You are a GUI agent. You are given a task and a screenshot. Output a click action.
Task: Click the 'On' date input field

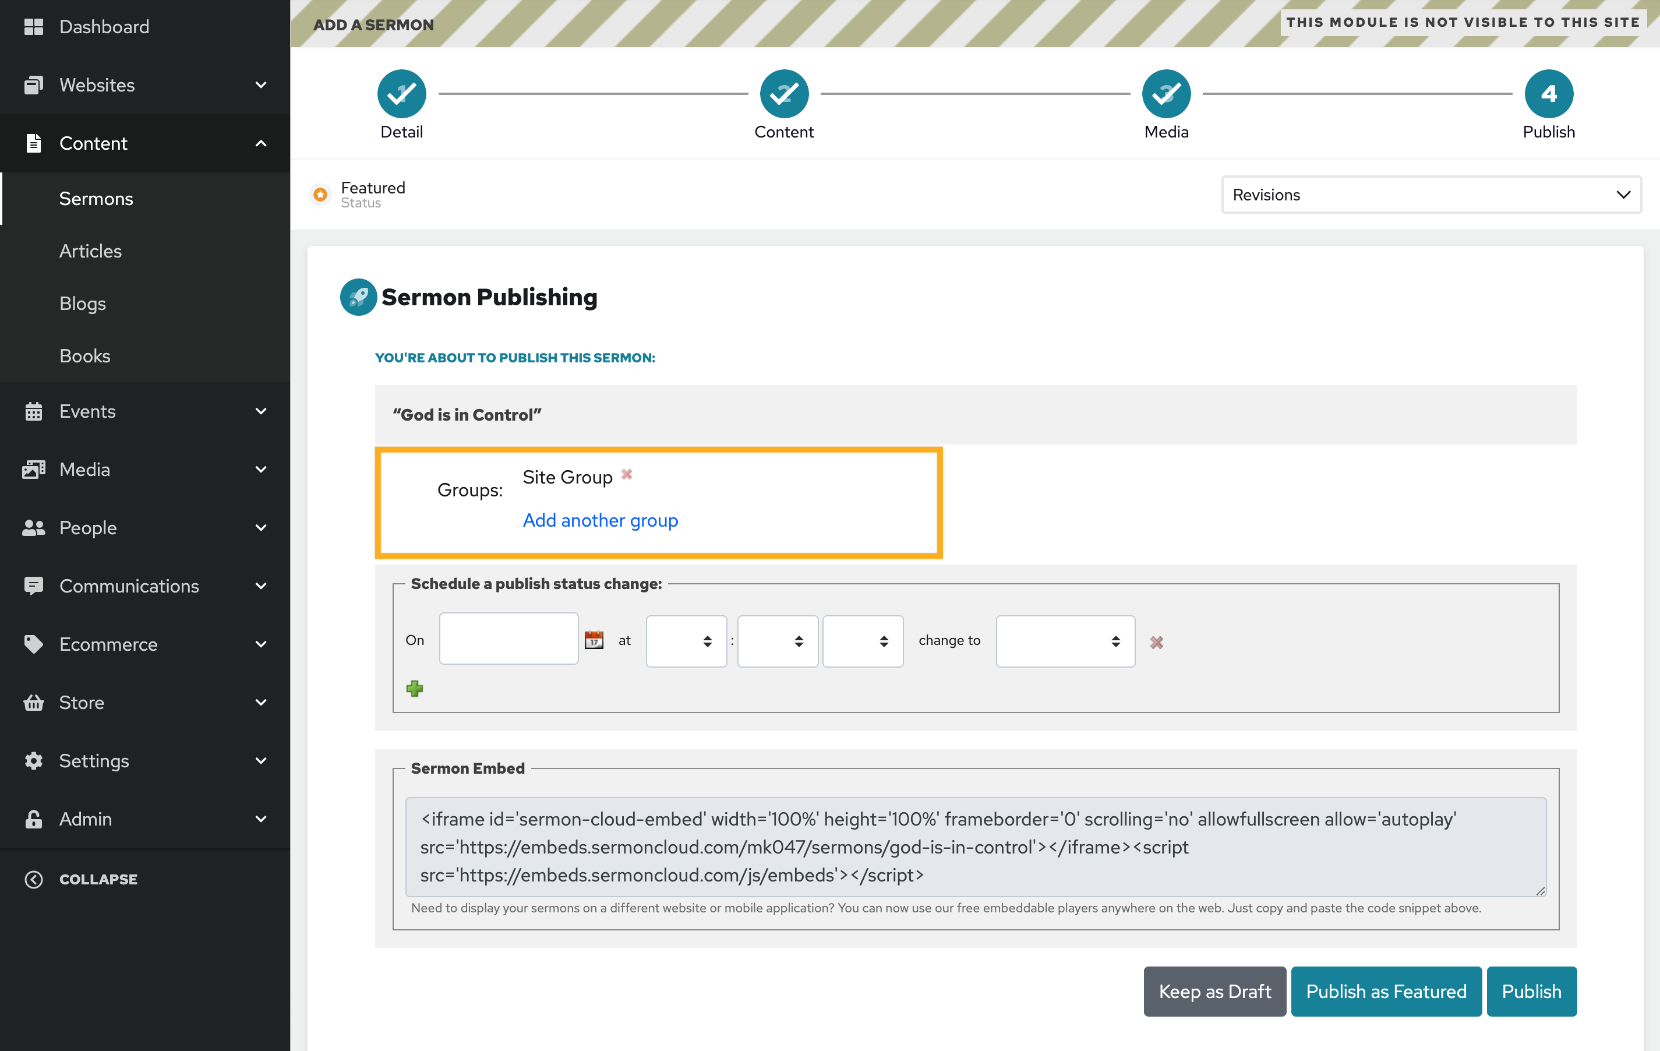point(508,639)
